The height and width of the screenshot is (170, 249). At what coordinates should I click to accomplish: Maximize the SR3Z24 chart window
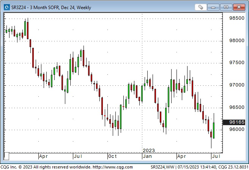pyautogui.click(x=226, y=7)
